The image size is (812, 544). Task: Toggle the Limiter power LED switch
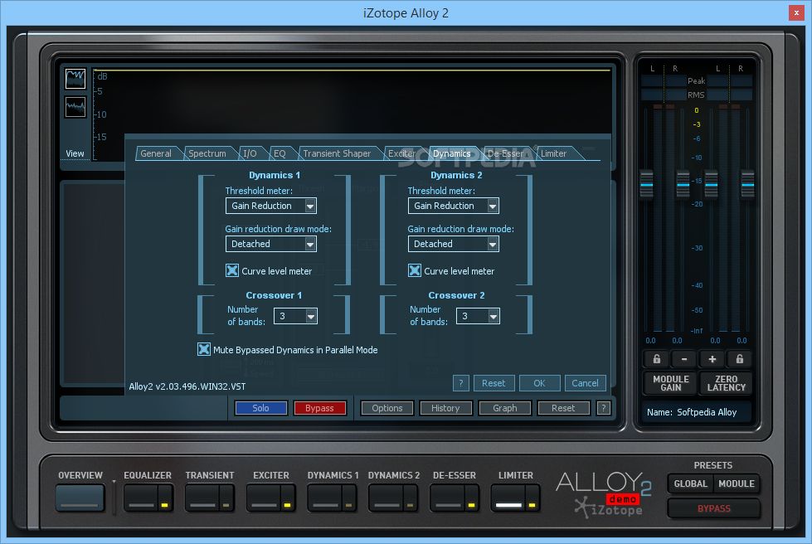click(532, 498)
